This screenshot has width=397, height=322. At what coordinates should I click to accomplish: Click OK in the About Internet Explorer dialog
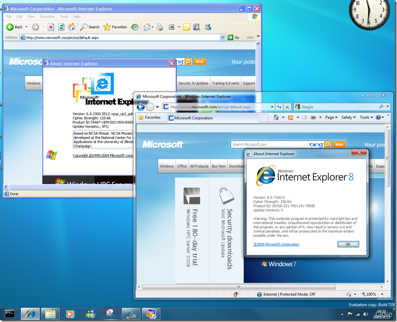[x=348, y=244]
